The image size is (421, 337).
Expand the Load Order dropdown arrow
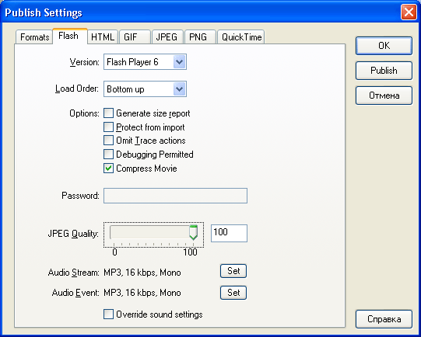pyautogui.click(x=179, y=89)
